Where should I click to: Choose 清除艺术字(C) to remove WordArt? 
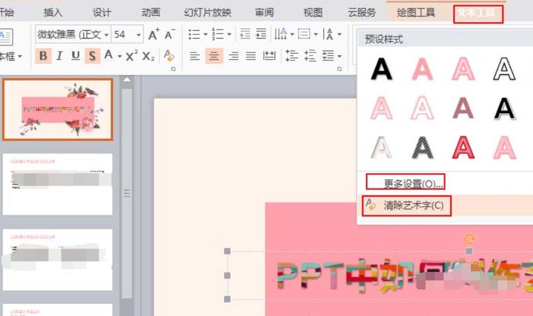(x=413, y=206)
